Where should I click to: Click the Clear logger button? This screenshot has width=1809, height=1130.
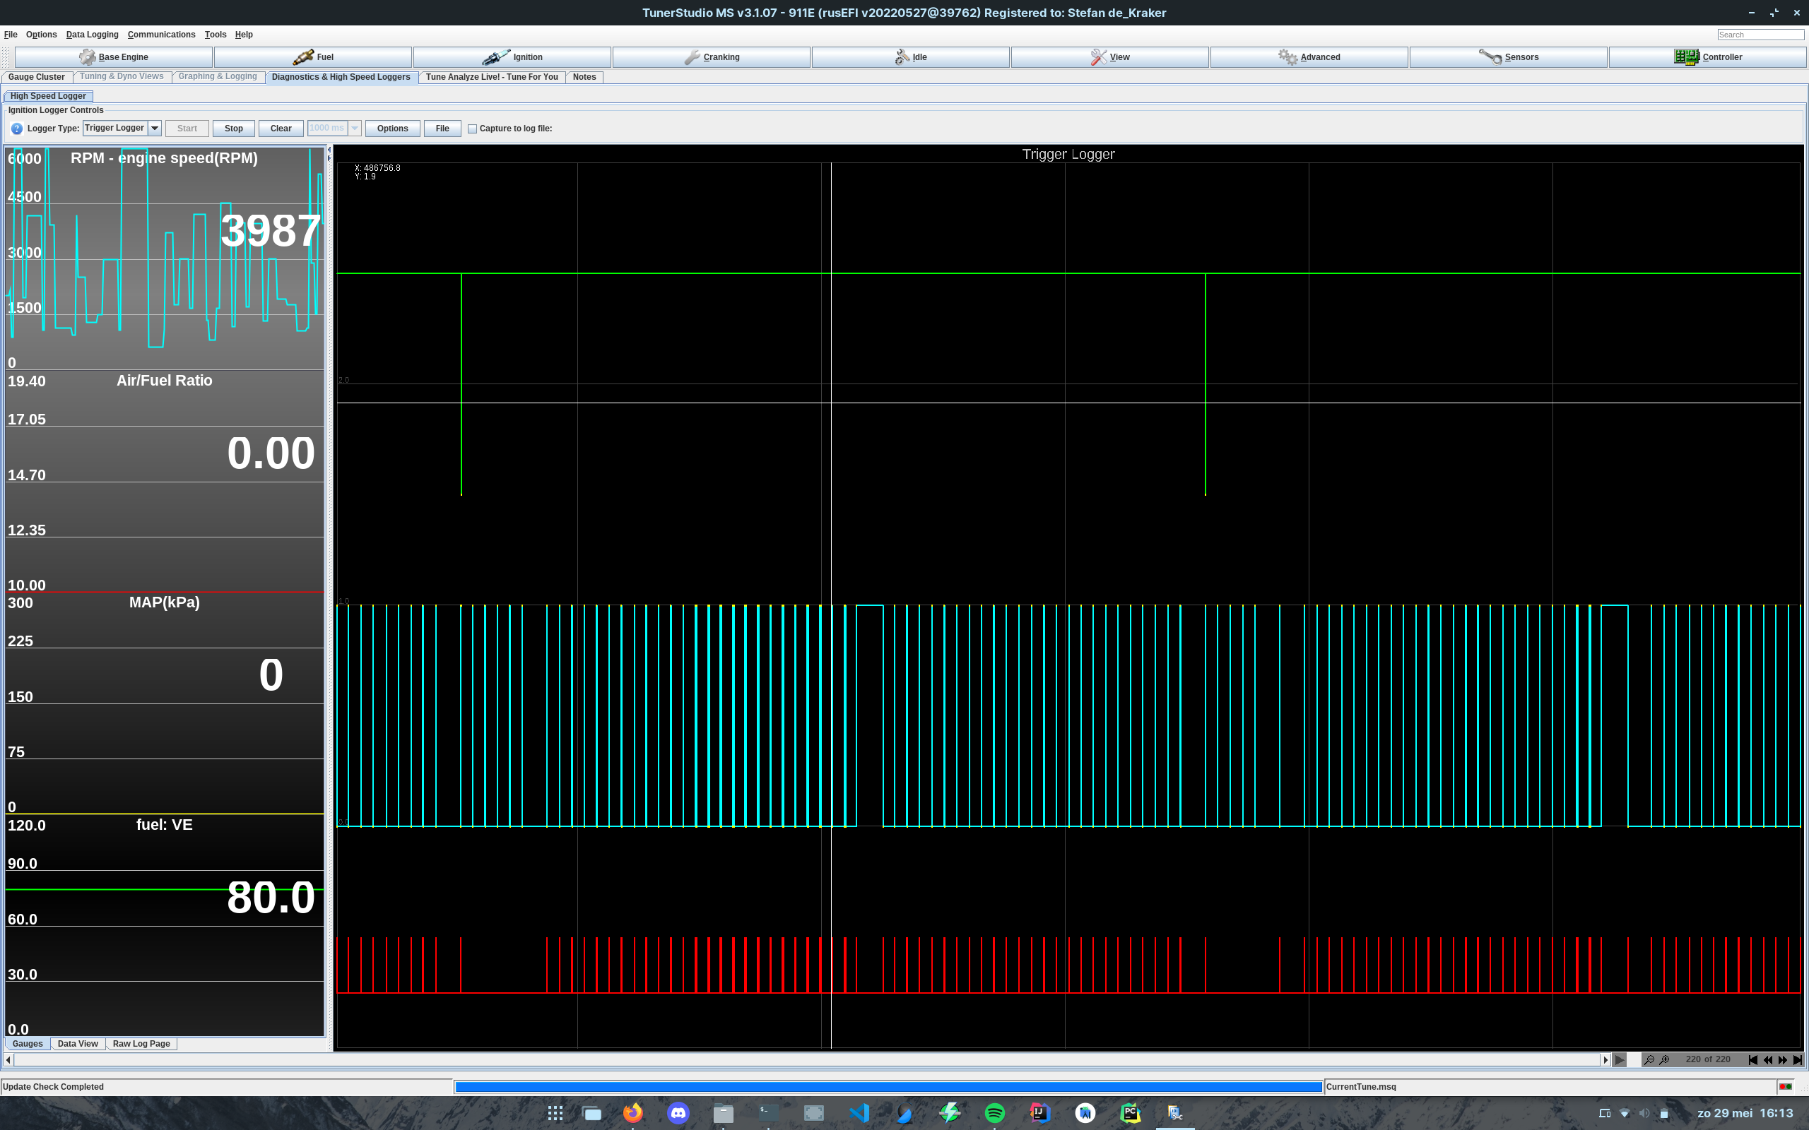click(281, 129)
